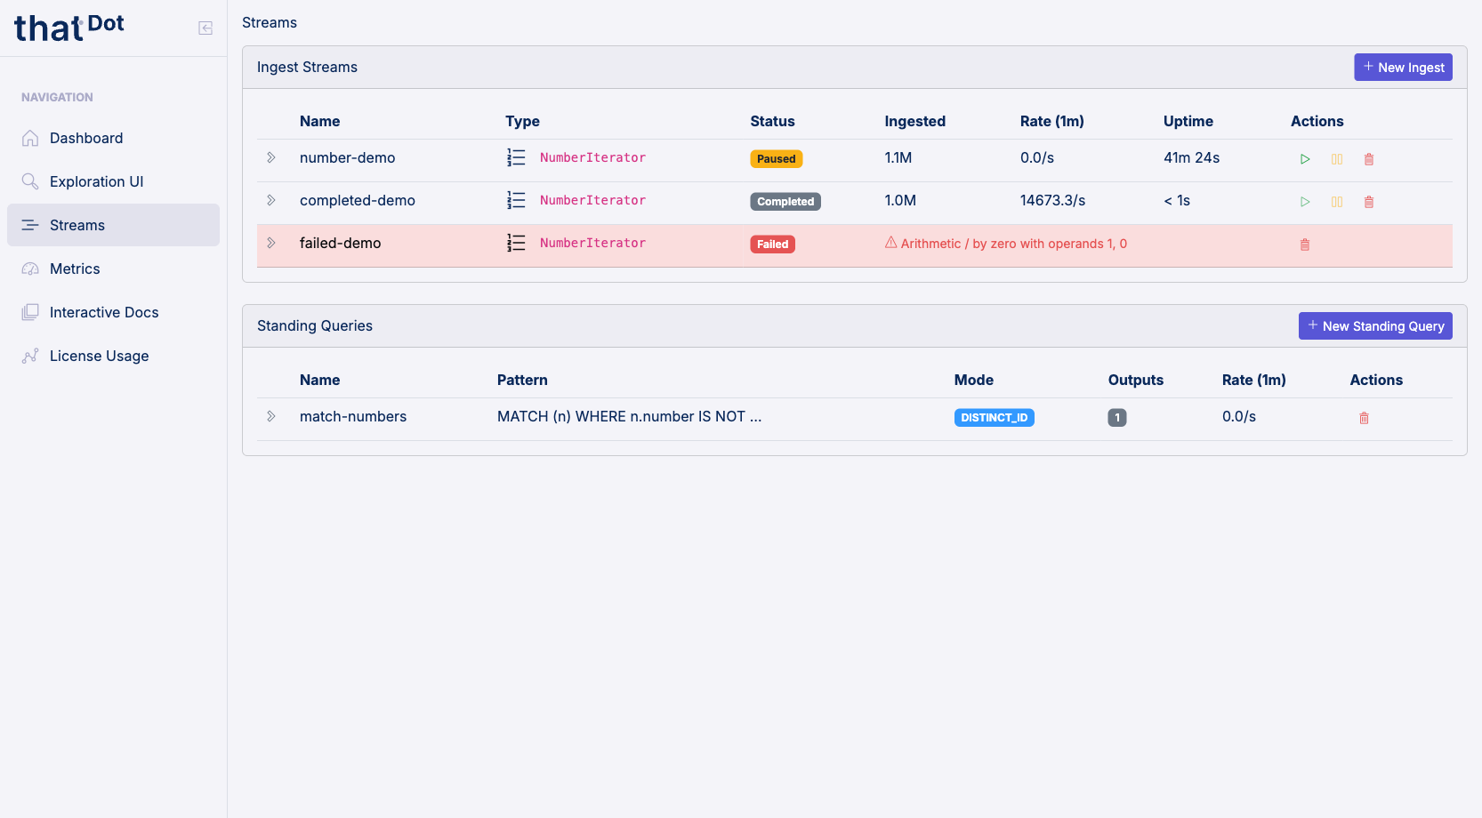The height and width of the screenshot is (818, 1482).
Task: Click the number-demo NumberIterator list icon
Action: [516, 157]
